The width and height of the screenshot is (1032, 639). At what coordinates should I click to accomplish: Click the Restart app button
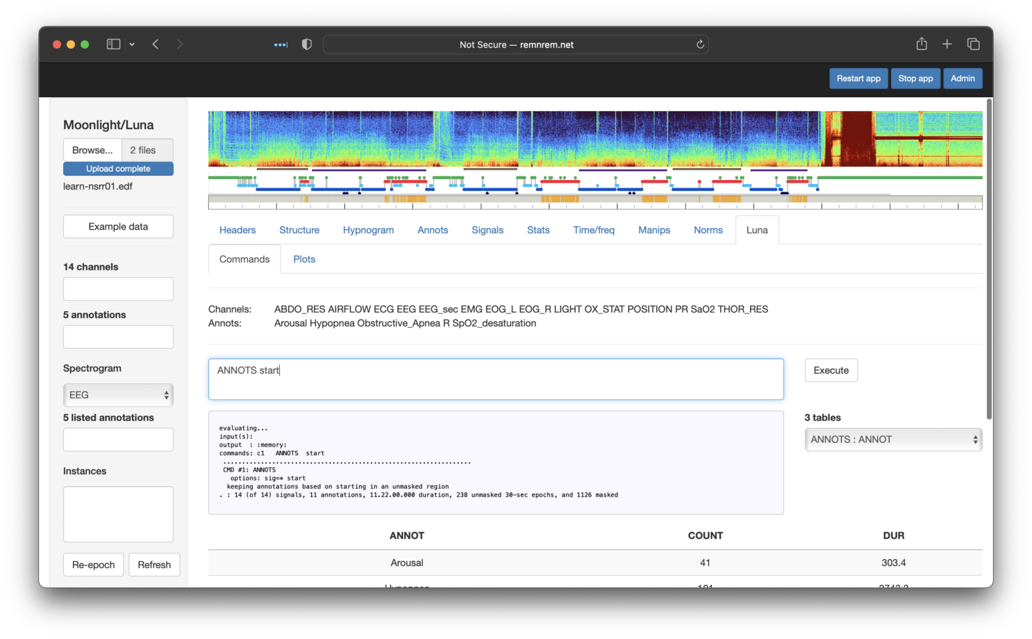point(858,78)
